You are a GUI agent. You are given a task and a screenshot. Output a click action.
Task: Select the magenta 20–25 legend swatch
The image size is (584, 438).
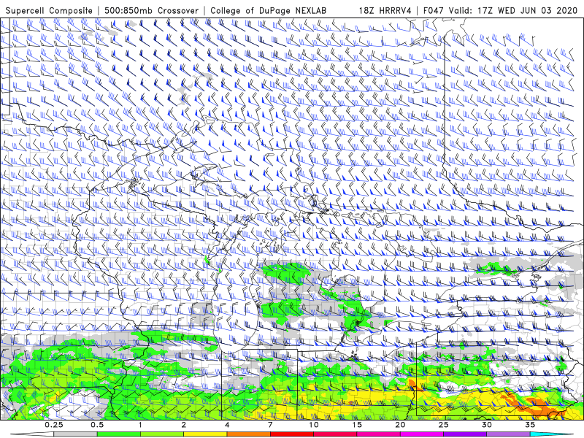pos(422,434)
